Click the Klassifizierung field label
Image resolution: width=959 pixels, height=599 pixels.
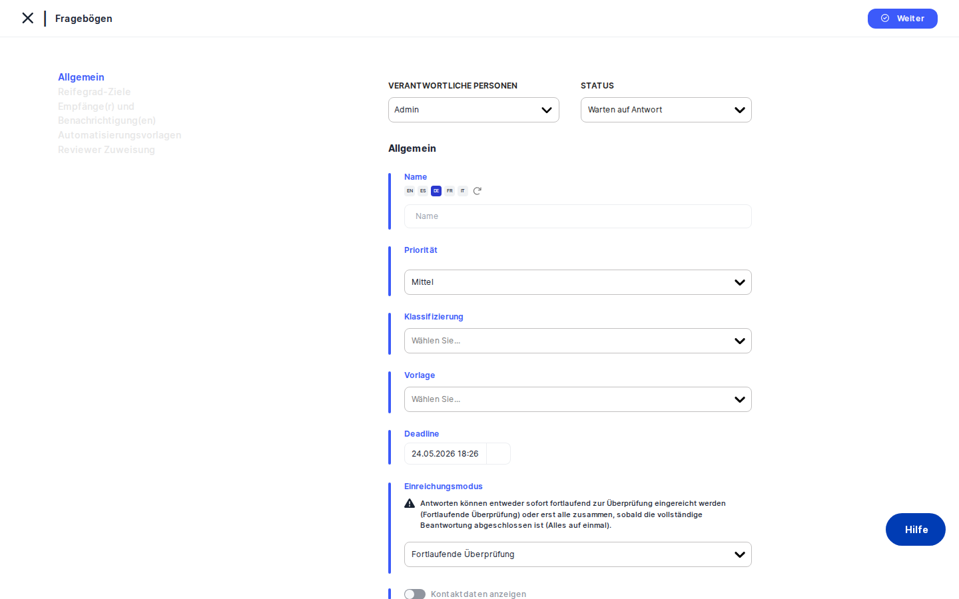point(434,317)
